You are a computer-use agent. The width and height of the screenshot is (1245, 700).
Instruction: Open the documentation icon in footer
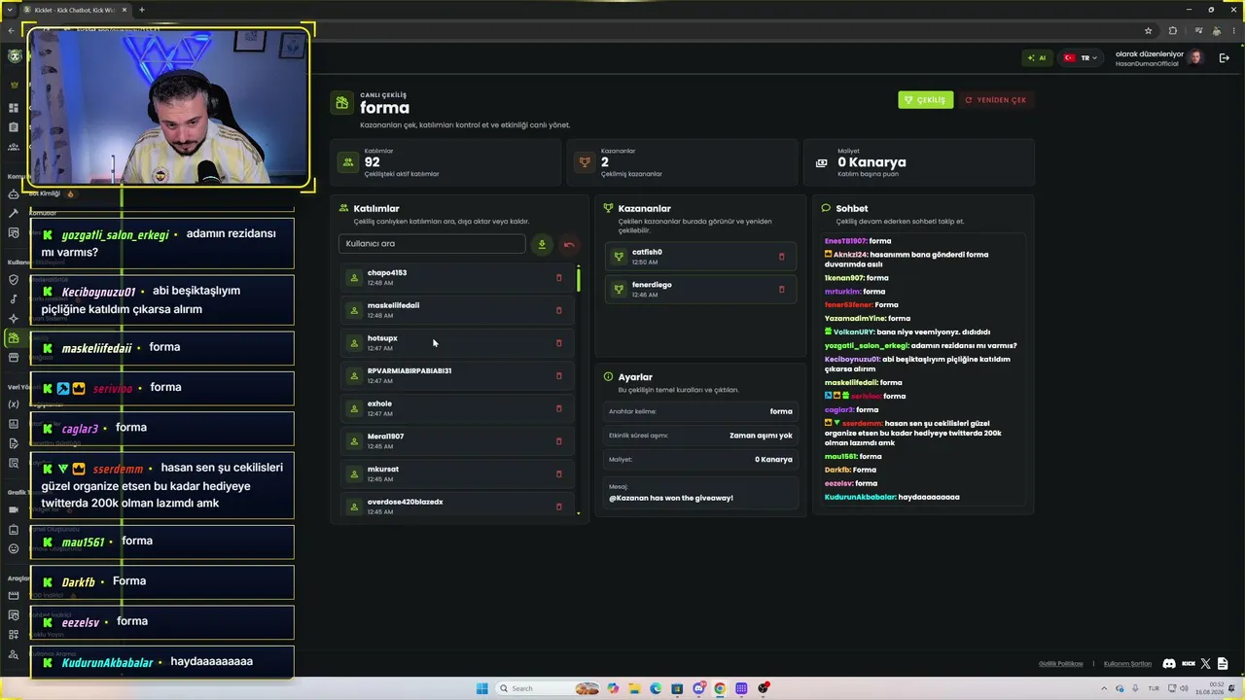[1223, 664]
